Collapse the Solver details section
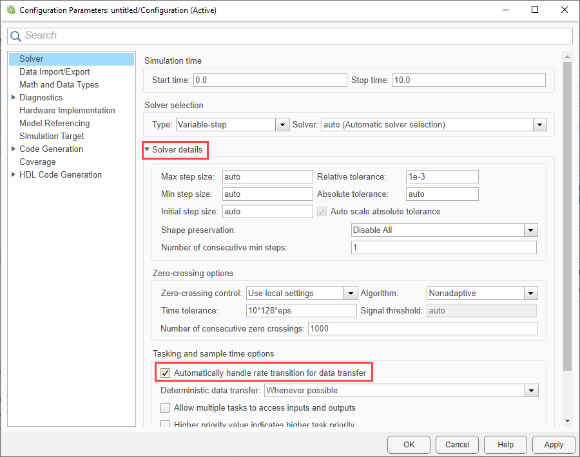The image size is (580, 457). [154, 150]
